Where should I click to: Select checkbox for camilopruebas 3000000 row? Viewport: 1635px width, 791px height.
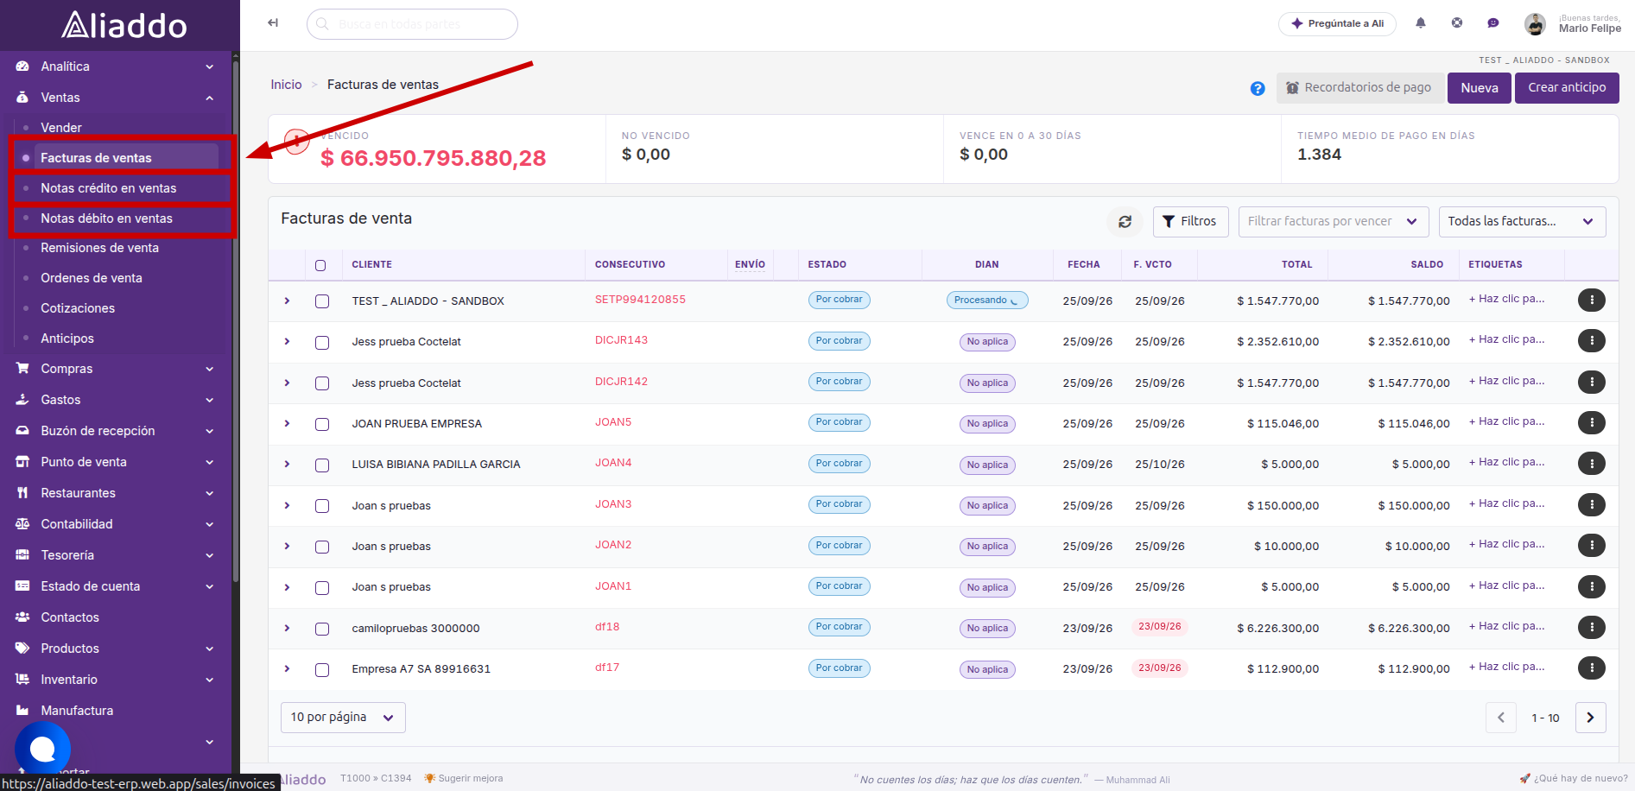tap(322, 629)
